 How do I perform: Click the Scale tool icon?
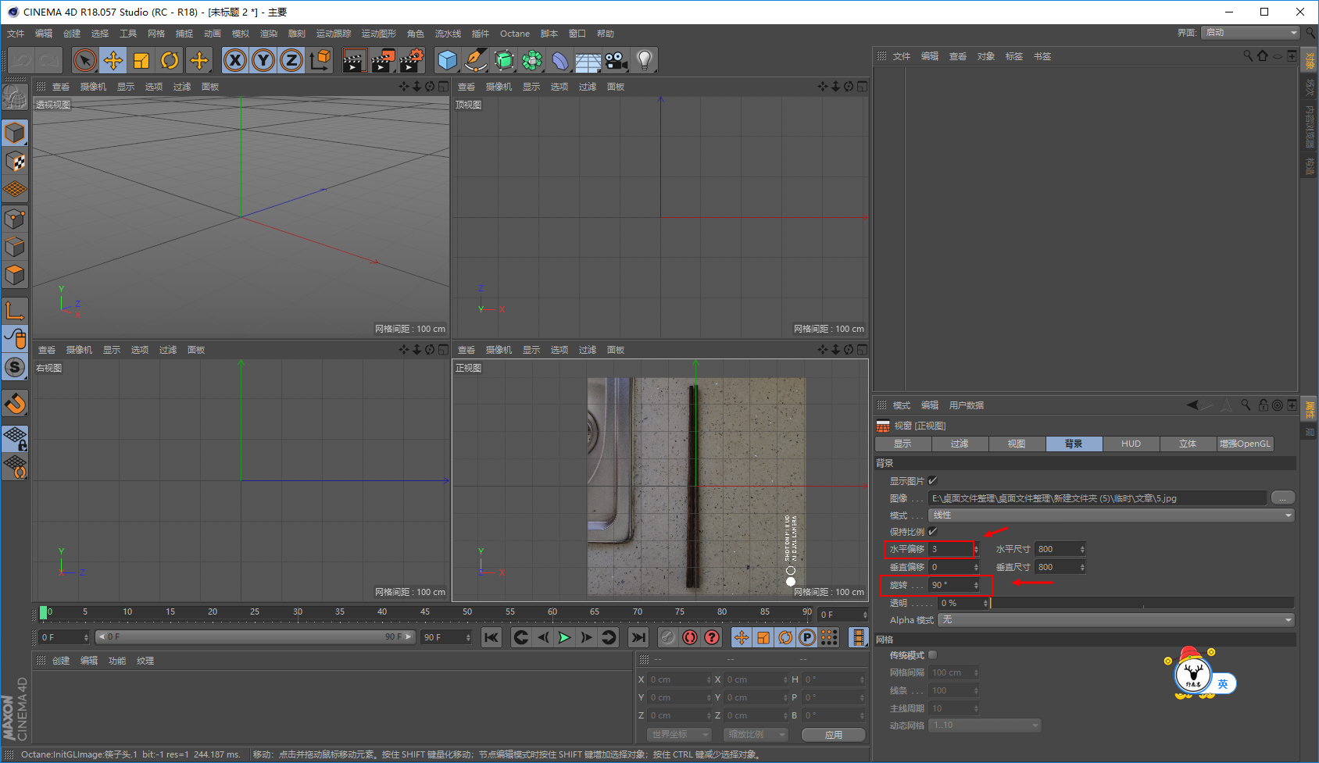pyautogui.click(x=141, y=60)
